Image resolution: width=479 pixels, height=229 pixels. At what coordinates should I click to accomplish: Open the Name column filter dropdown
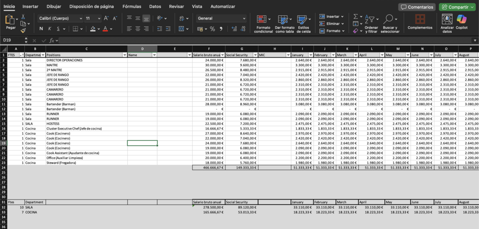154,55
